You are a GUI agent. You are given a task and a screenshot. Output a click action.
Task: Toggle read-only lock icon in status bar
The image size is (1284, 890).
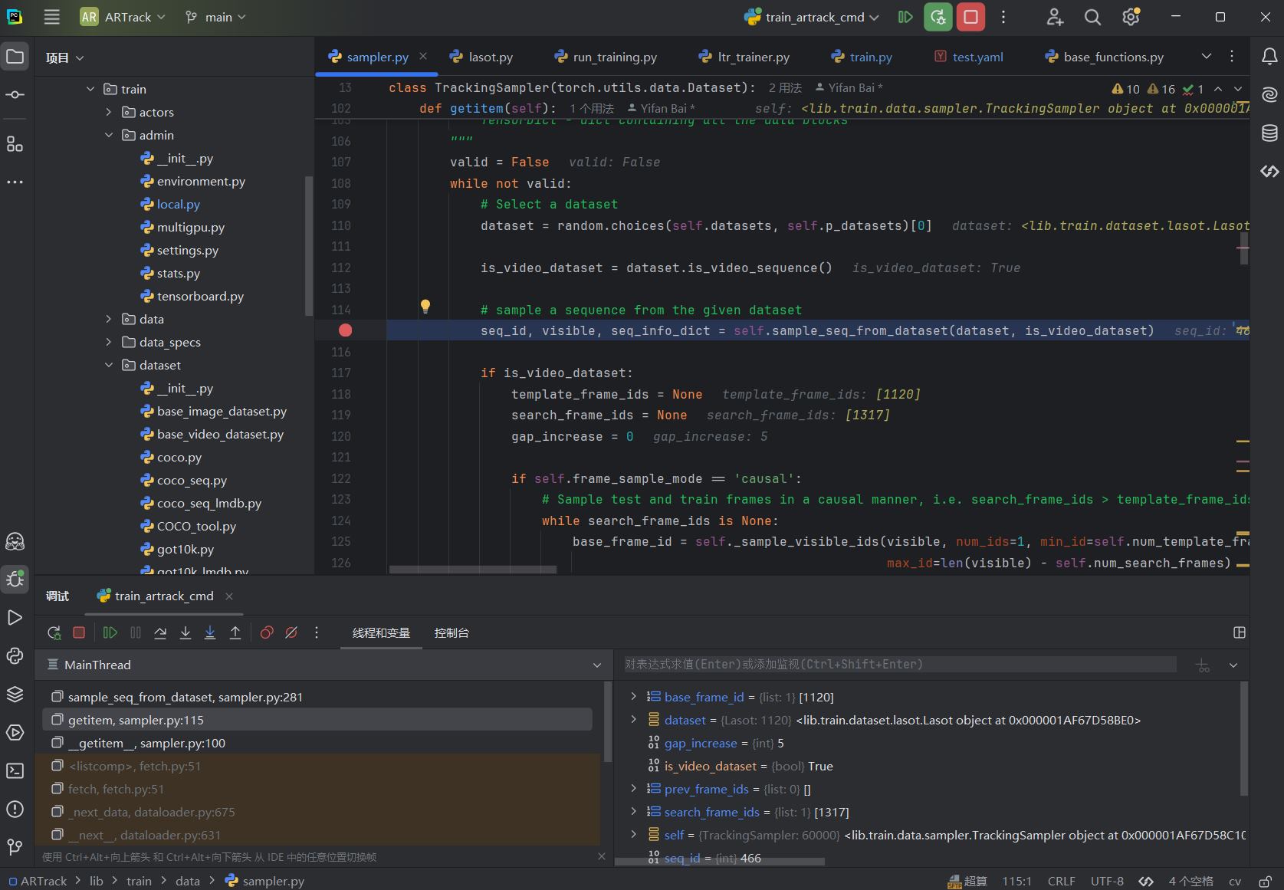1266,881
